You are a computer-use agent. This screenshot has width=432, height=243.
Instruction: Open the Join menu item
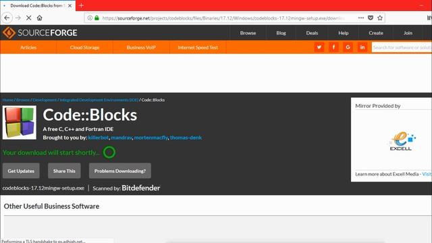click(408, 33)
